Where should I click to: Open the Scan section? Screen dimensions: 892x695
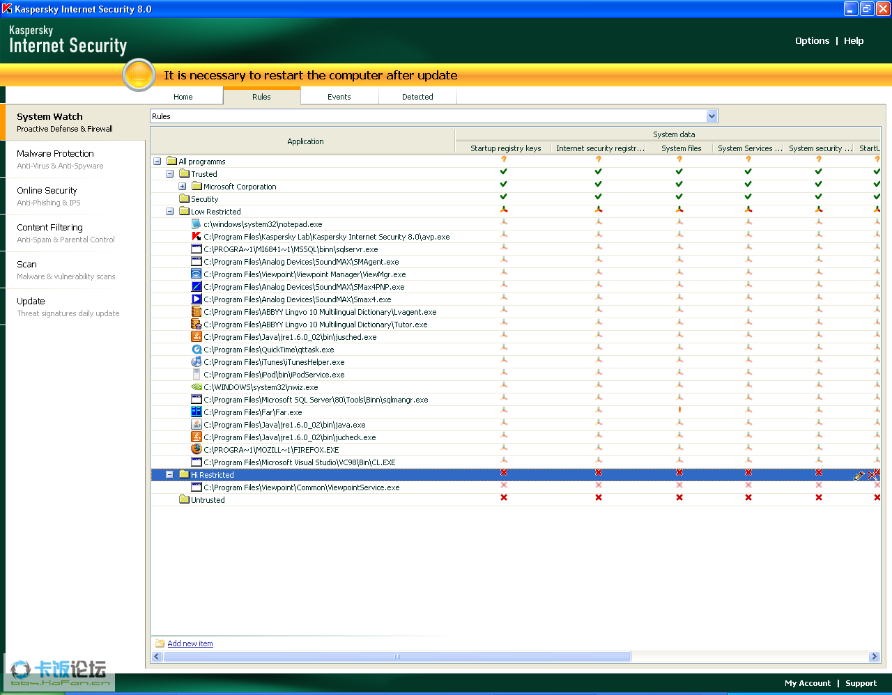[x=73, y=270]
